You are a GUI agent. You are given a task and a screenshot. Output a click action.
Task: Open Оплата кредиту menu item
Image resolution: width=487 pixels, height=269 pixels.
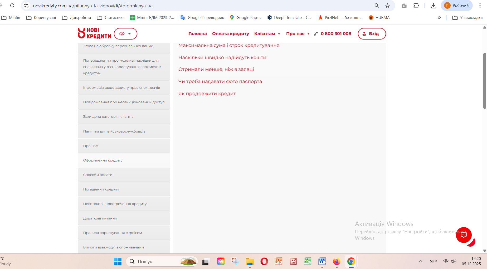230,34
